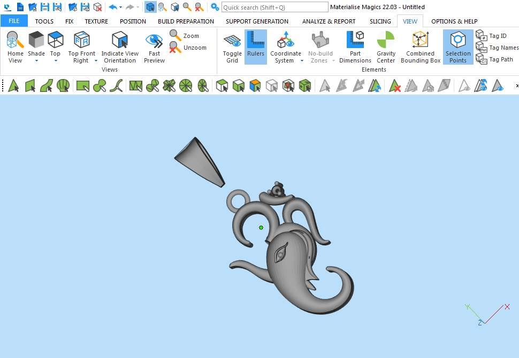Expand the Shade mode dropdown
Viewport: 519px width, 358px height.
click(x=36, y=61)
